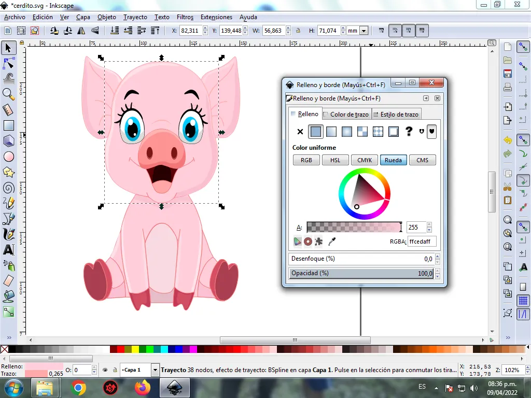Click the horizontal canvas scrollbar

click(x=295, y=340)
